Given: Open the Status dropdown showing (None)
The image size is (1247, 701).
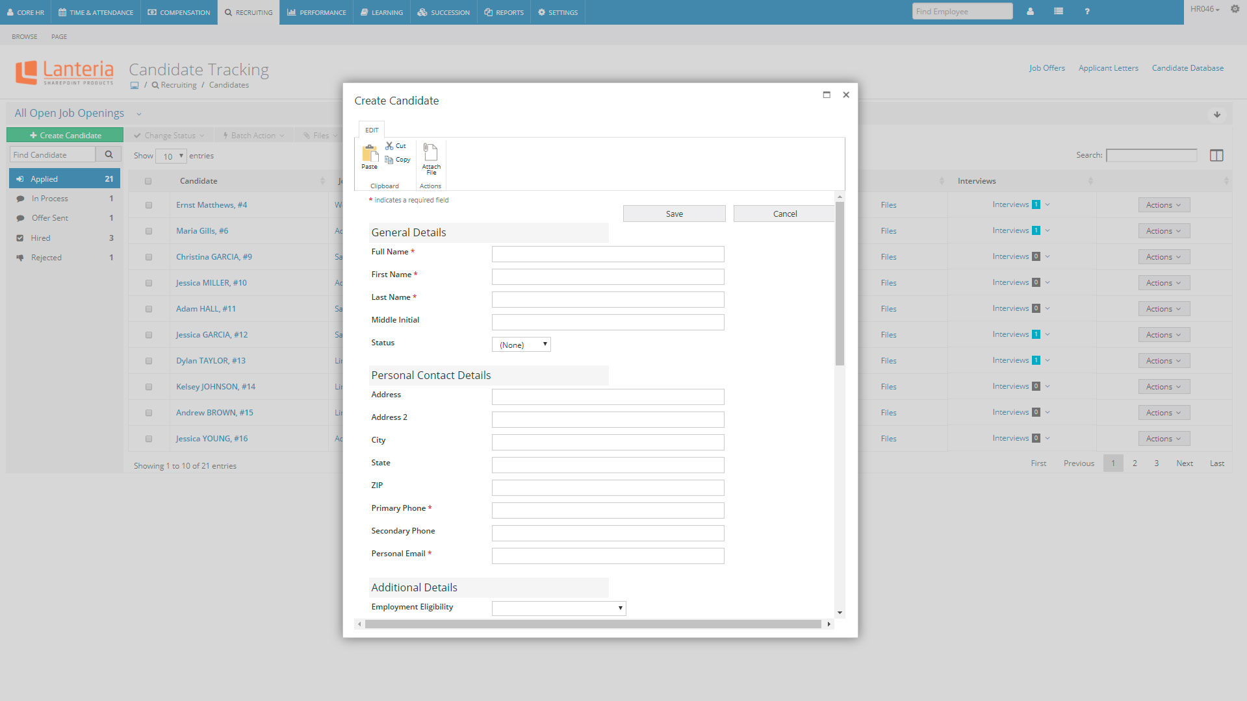Looking at the screenshot, I should (x=521, y=345).
